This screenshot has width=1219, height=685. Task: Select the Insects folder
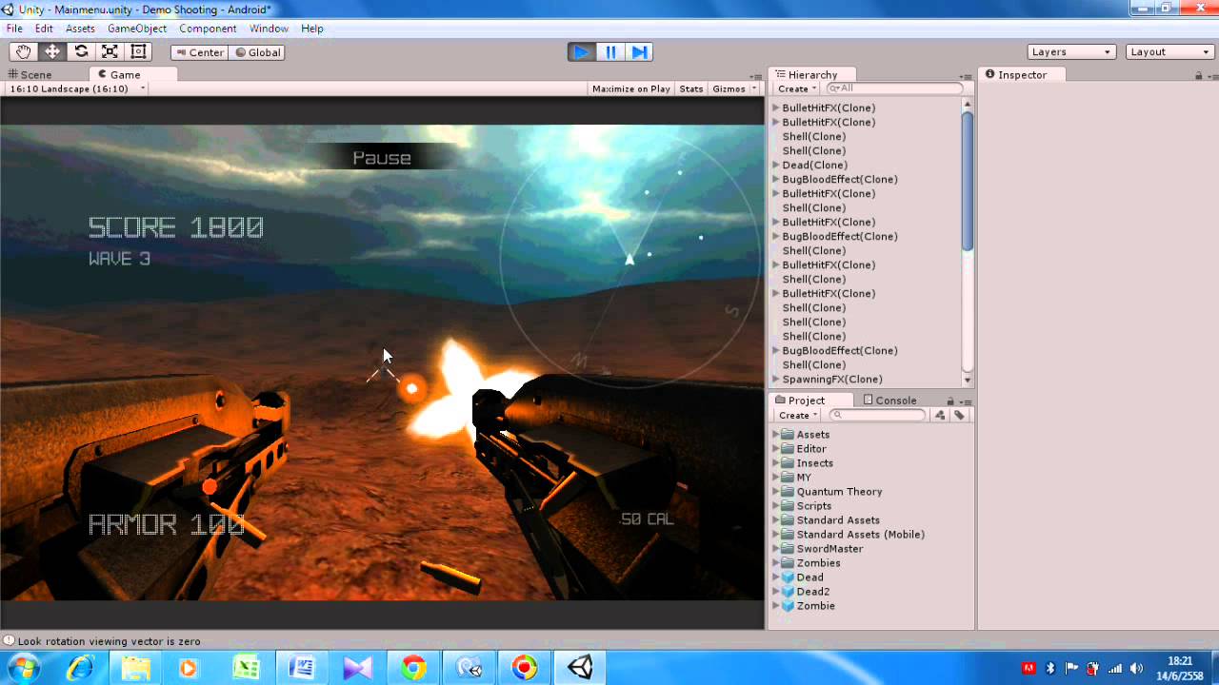point(814,463)
